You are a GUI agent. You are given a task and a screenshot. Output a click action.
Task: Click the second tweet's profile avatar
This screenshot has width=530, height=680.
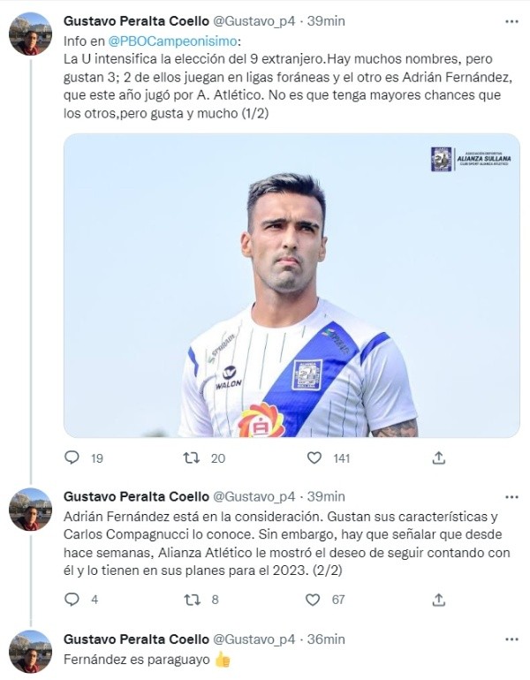tap(30, 510)
